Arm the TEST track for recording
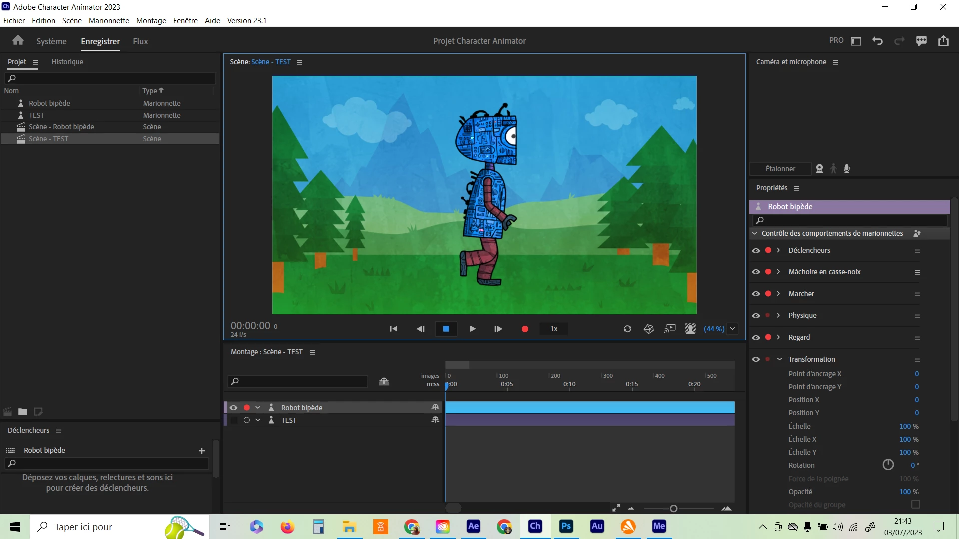Viewport: 959px width, 539px height. 246,420
